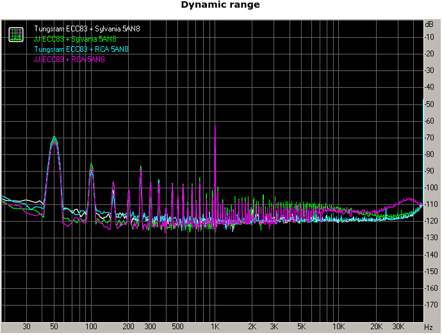Click the 2K frequency axis label
This screenshot has width=442, height=335.
[x=252, y=327]
